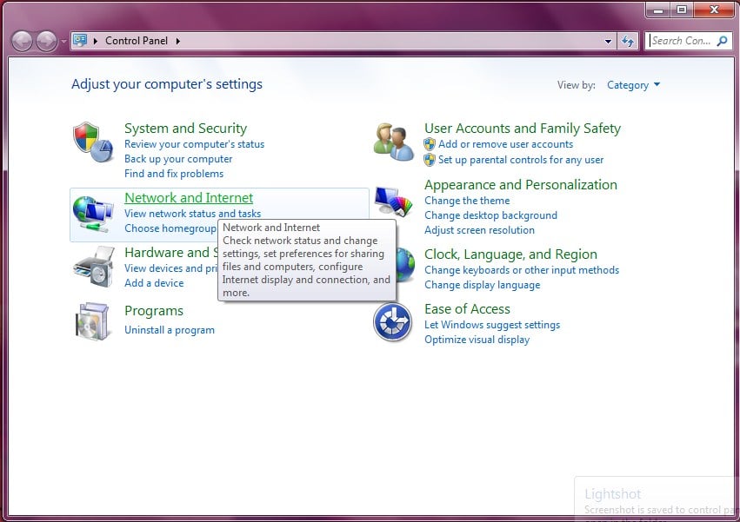Open Find and fix problems

(174, 174)
